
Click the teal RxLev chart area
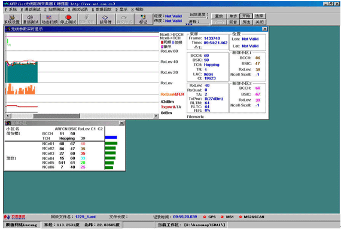[22, 73]
